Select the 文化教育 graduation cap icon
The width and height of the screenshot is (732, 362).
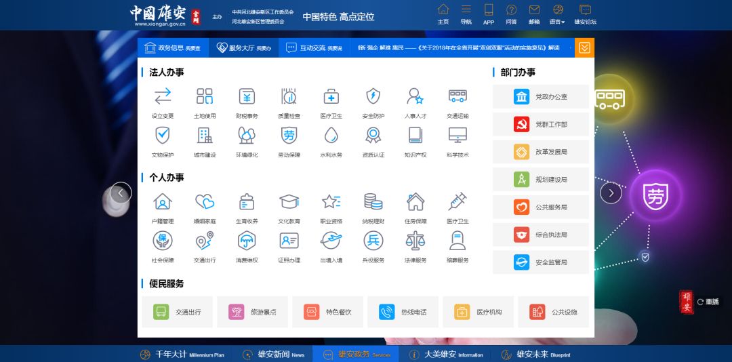click(x=289, y=202)
